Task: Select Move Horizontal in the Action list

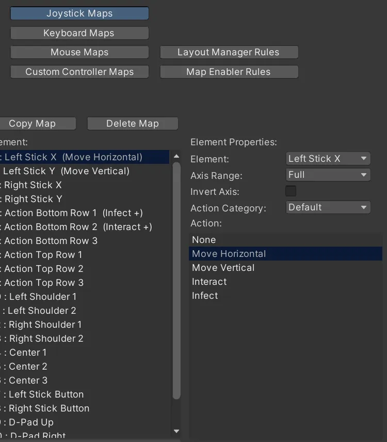Action: [285, 254]
